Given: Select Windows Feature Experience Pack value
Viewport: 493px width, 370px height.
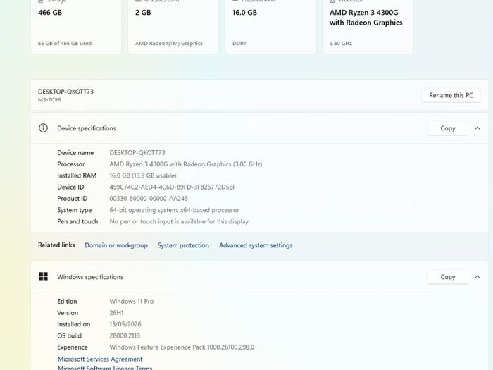Looking at the screenshot, I should (x=182, y=347).
